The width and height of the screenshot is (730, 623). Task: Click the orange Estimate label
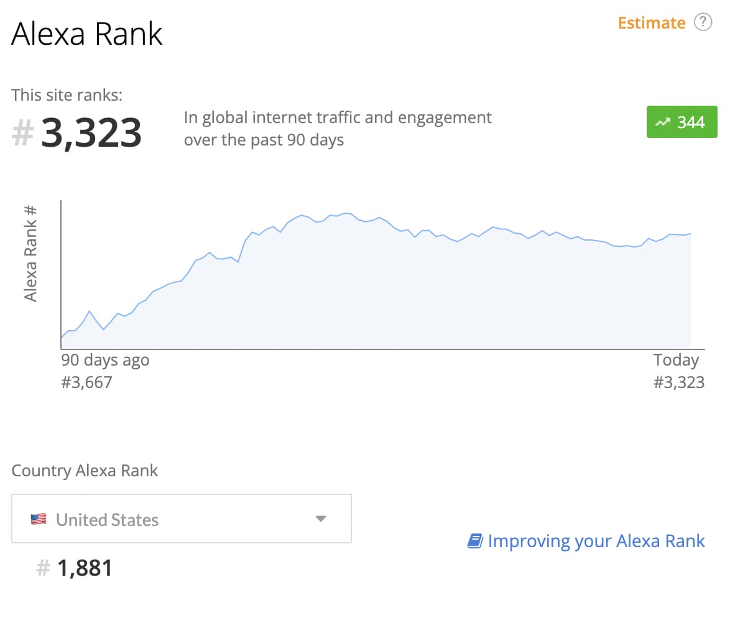[x=651, y=23]
